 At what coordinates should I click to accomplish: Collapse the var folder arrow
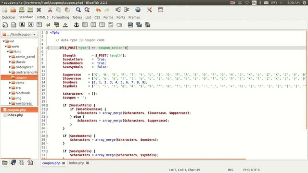pyautogui.click(x=3, y=41)
